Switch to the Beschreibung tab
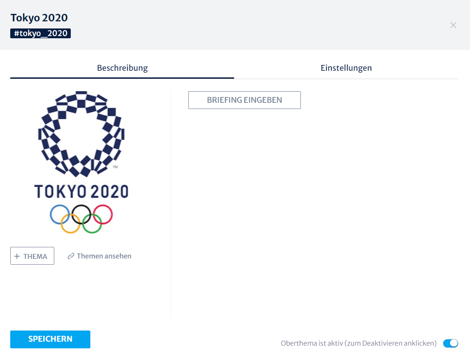Viewport: 470px width, 363px height. [122, 68]
